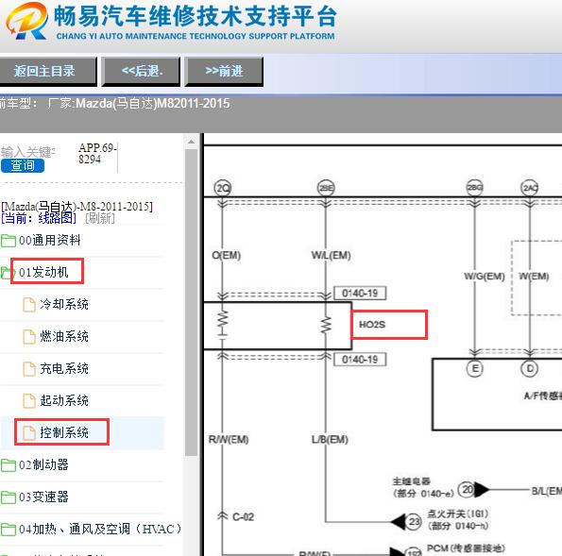The width and height of the screenshot is (562, 556).
Task: Click the HO2S component label
Action: 372,325
